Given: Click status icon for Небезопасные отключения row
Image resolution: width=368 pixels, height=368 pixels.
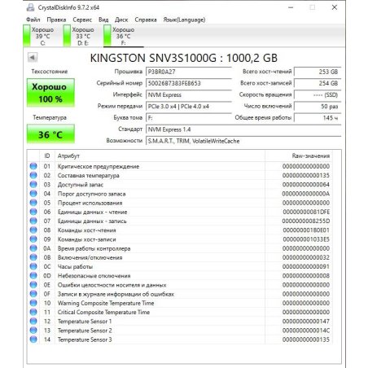Looking at the screenshot, I should [x=33, y=276].
